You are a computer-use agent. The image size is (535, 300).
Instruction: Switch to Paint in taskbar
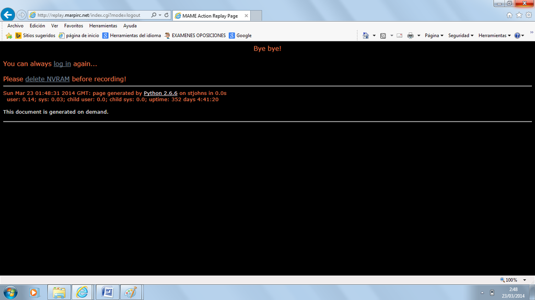[x=131, y=293]
